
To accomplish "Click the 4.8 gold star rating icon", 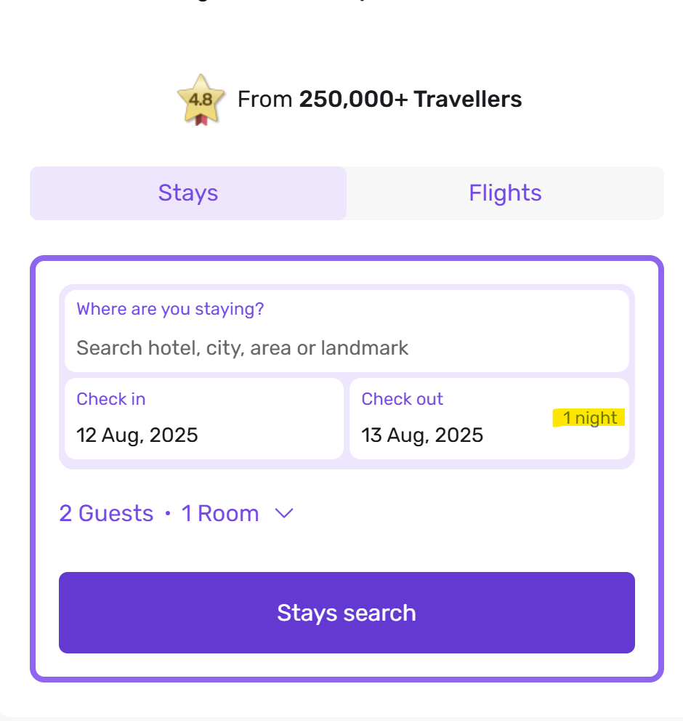I will (201, 97).
